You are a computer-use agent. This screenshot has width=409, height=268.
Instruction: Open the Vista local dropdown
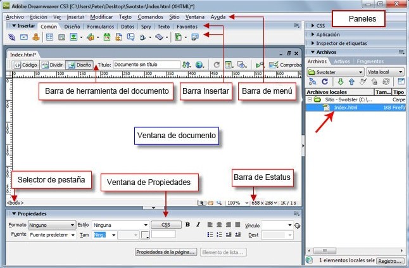point(386,72)
